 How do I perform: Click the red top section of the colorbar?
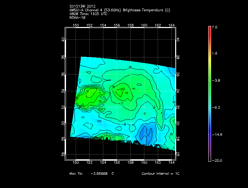coord(209,31)
